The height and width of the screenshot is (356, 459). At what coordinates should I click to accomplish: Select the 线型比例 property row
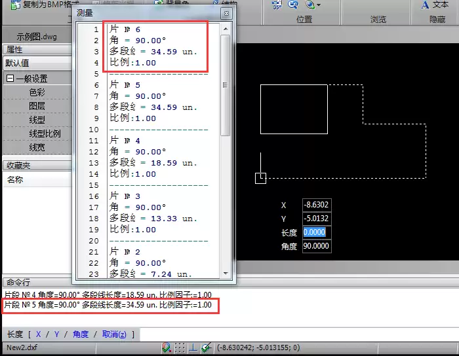tap(37, 133)
